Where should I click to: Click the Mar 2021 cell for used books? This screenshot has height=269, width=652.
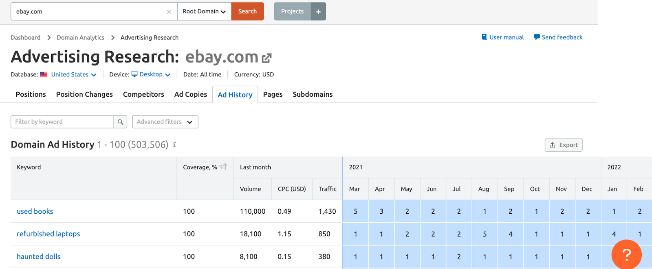tap(356, 211)
